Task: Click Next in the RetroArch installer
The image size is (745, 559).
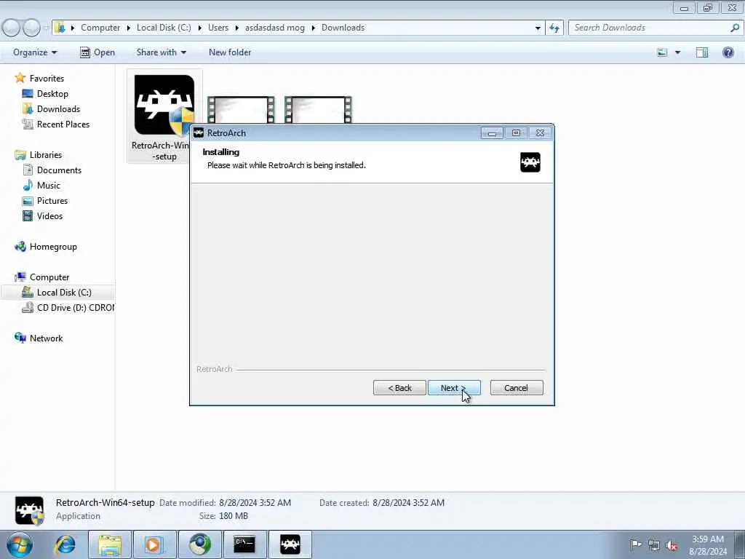Action: point(454,388)
